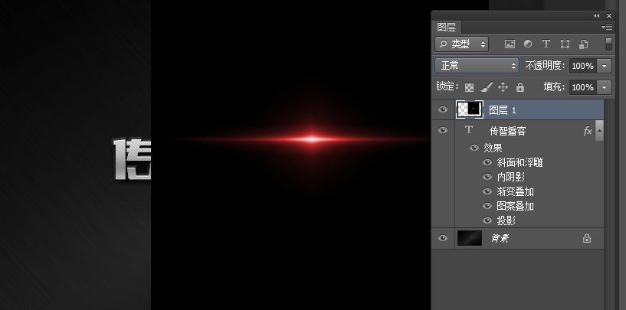The image size is (626, 310).
Task: Click the 斜面和浮雕 effect name
Action: [519, 163]
